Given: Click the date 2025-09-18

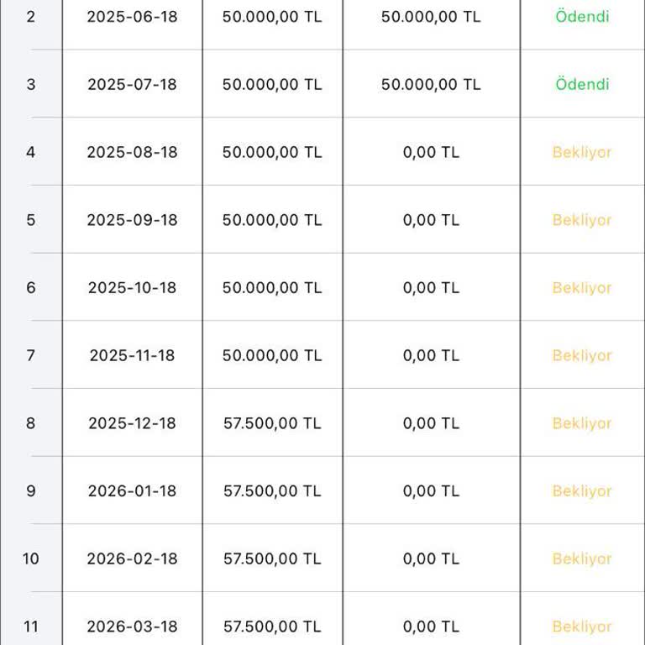Looking at the screenshot, I should click(132, 221).
